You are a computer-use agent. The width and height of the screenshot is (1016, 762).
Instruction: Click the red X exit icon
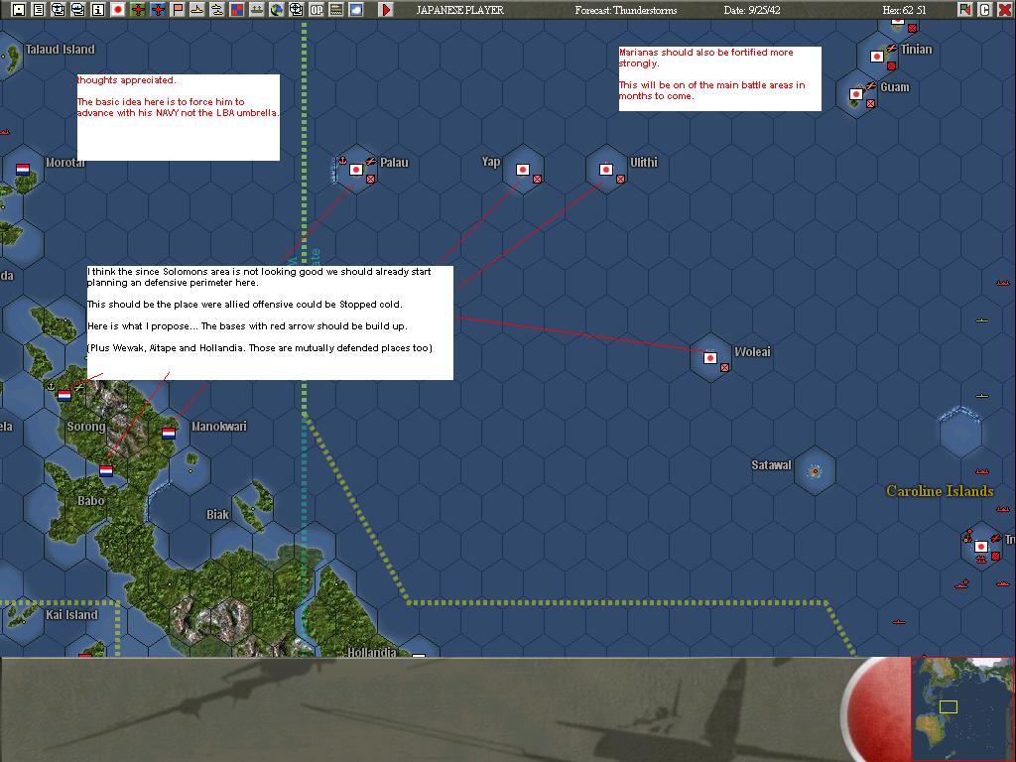[x=1004, y=10]
